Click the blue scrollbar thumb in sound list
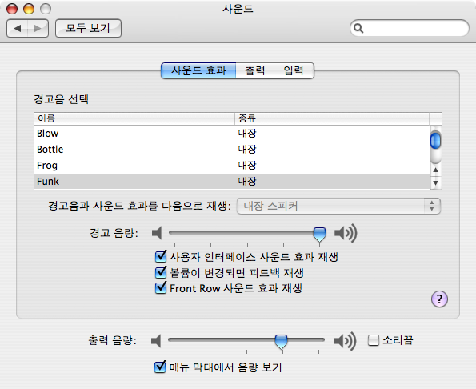 (436, 140)
